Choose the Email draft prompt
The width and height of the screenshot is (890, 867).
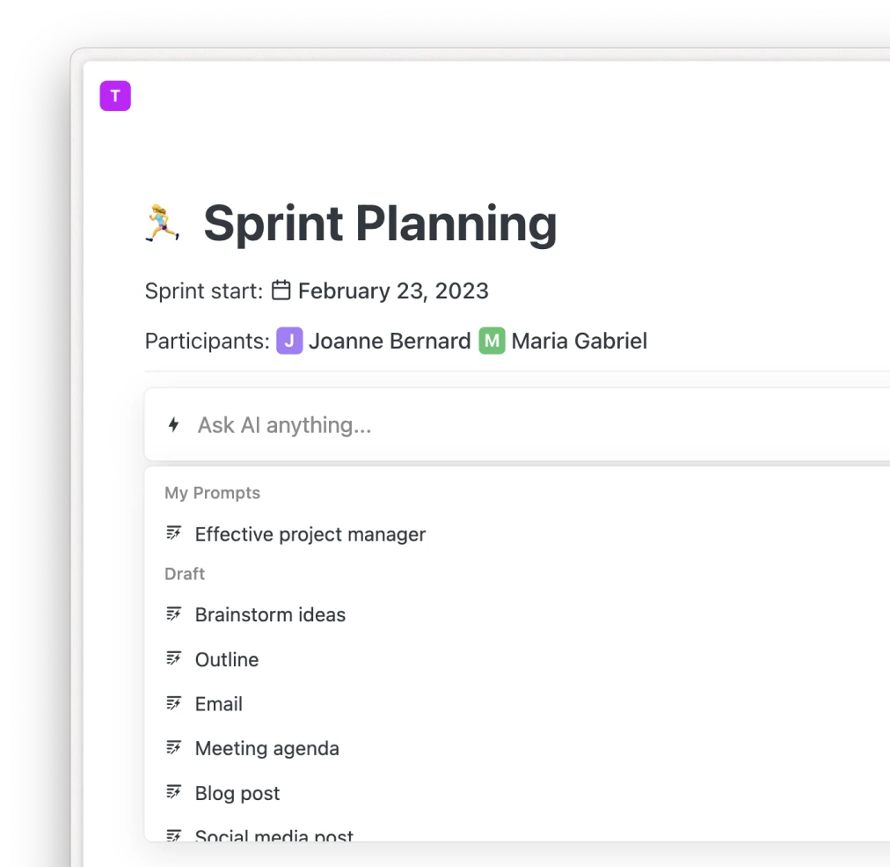coord(218,702)
